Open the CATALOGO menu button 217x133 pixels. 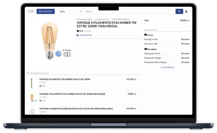tap(46, 12)
